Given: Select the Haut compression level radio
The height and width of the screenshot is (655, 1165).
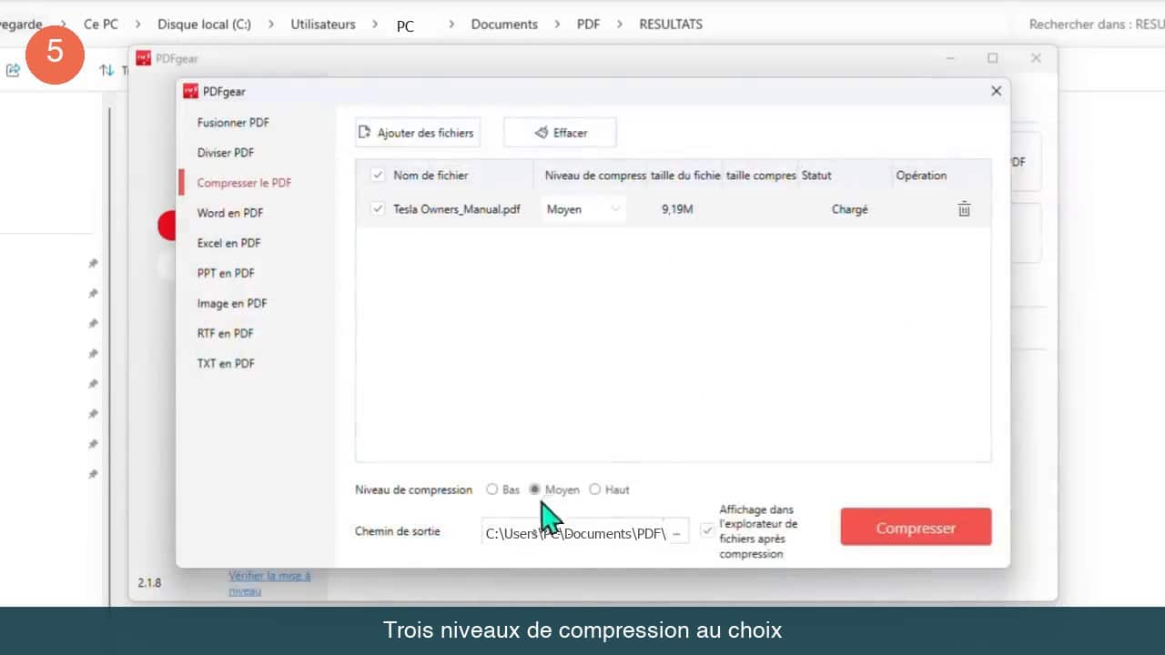Looking at the screenshot, I should (x=595, y=489).
